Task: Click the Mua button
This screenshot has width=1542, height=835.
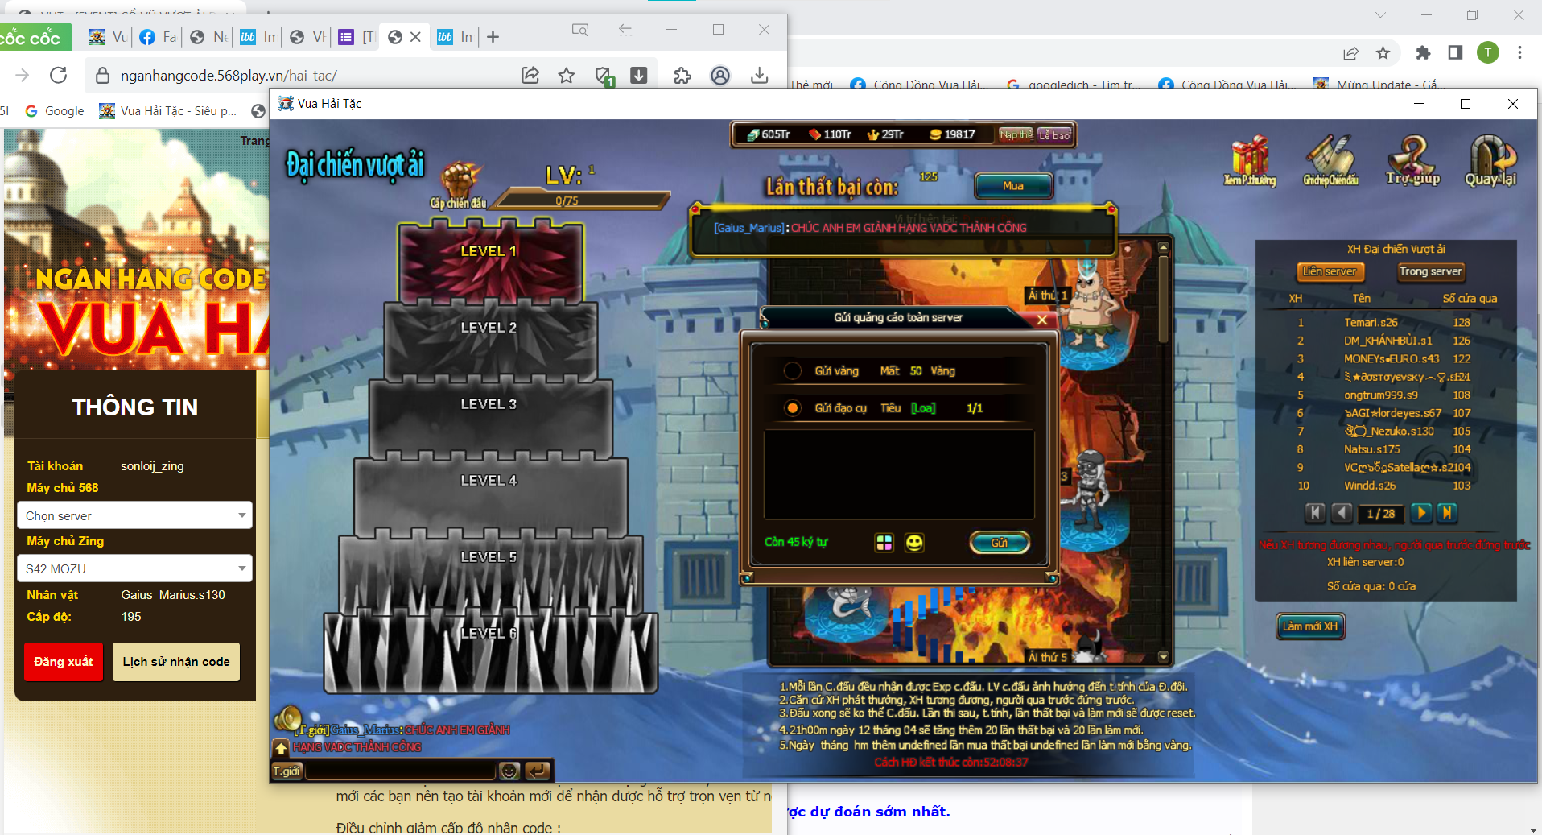Action: point(1013,186)
